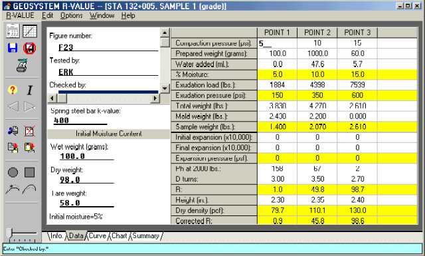This screenshot has width=425, height=256.
Task: Click the crossed-out disk icon
Action: (29, 48)
